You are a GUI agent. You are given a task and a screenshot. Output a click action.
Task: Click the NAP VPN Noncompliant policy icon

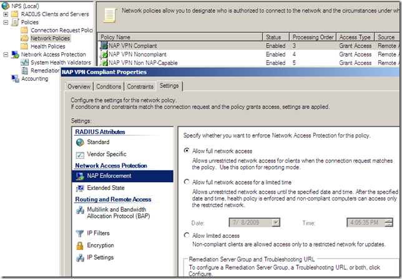click(104, 54)
